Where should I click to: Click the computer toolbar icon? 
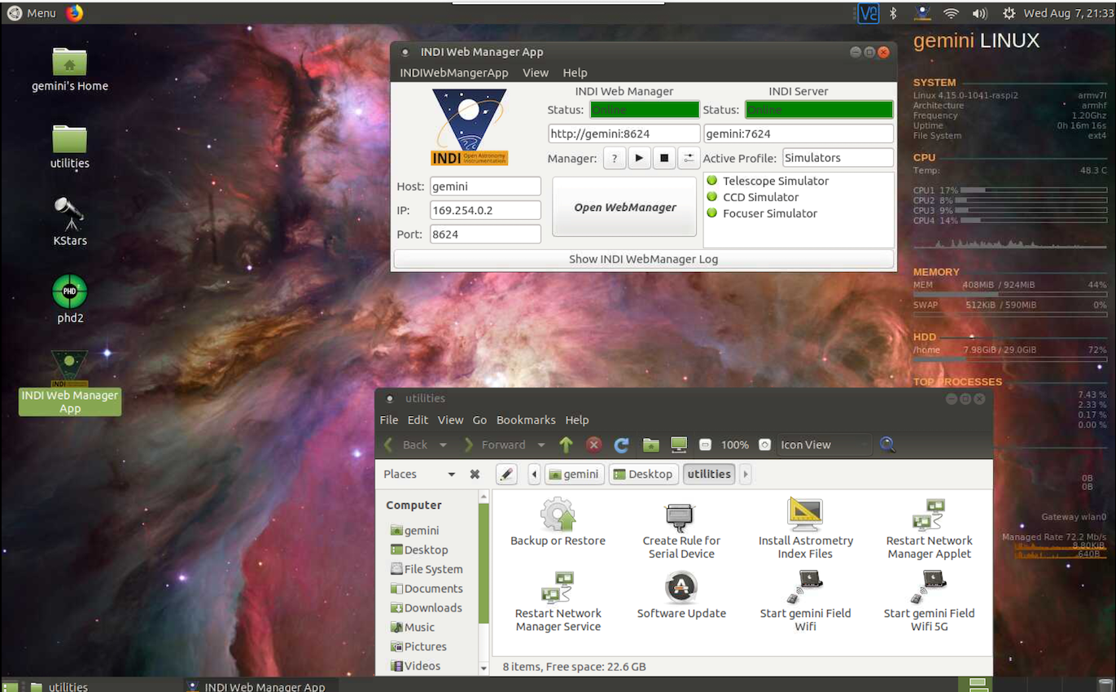[679, 445]
